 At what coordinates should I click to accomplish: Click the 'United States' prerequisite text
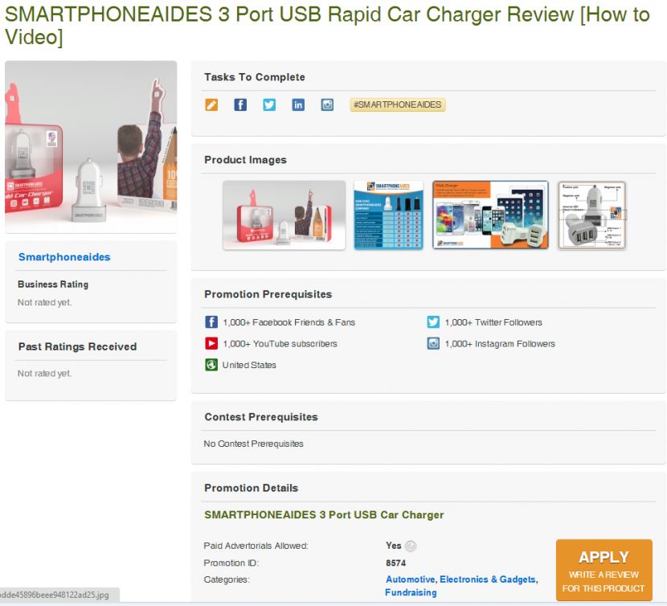click(x=249, y=365)
